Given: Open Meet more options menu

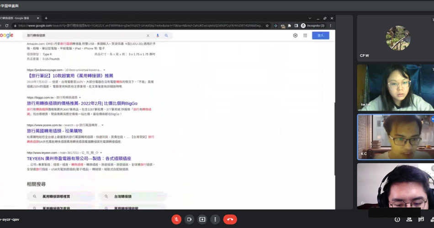Looking at the screenshot, I should pyautogui.click(x=215, y=219).
